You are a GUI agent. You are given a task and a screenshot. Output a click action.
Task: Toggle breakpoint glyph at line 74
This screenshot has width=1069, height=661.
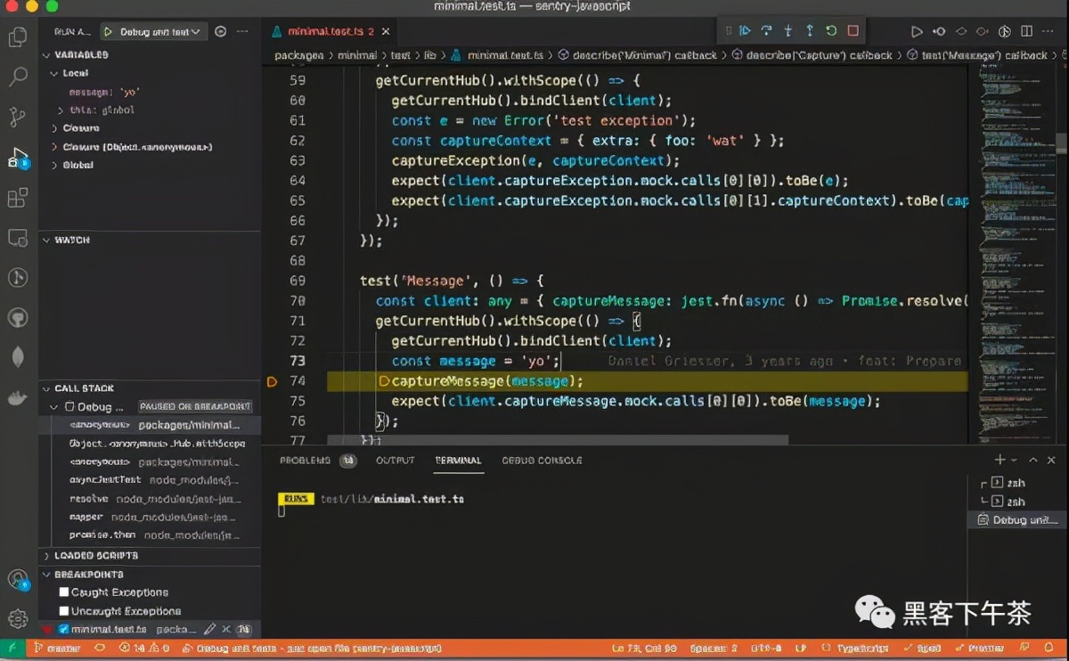pos(273,381)
